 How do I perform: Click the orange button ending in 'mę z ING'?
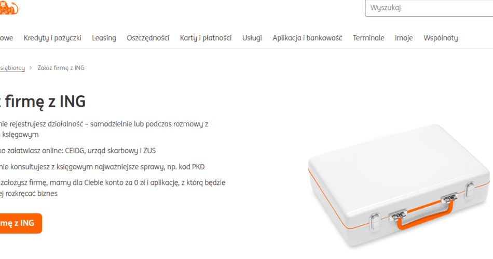click(x=21, y=223)
